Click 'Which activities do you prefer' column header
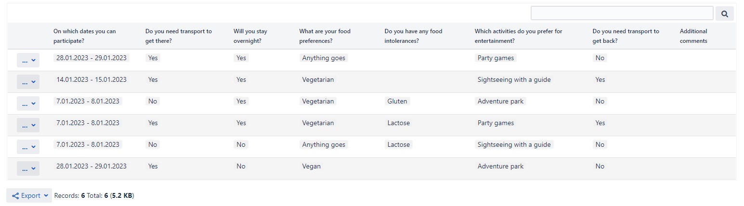 (519, 36)
